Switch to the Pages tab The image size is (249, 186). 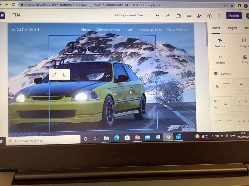click(232, 28)
